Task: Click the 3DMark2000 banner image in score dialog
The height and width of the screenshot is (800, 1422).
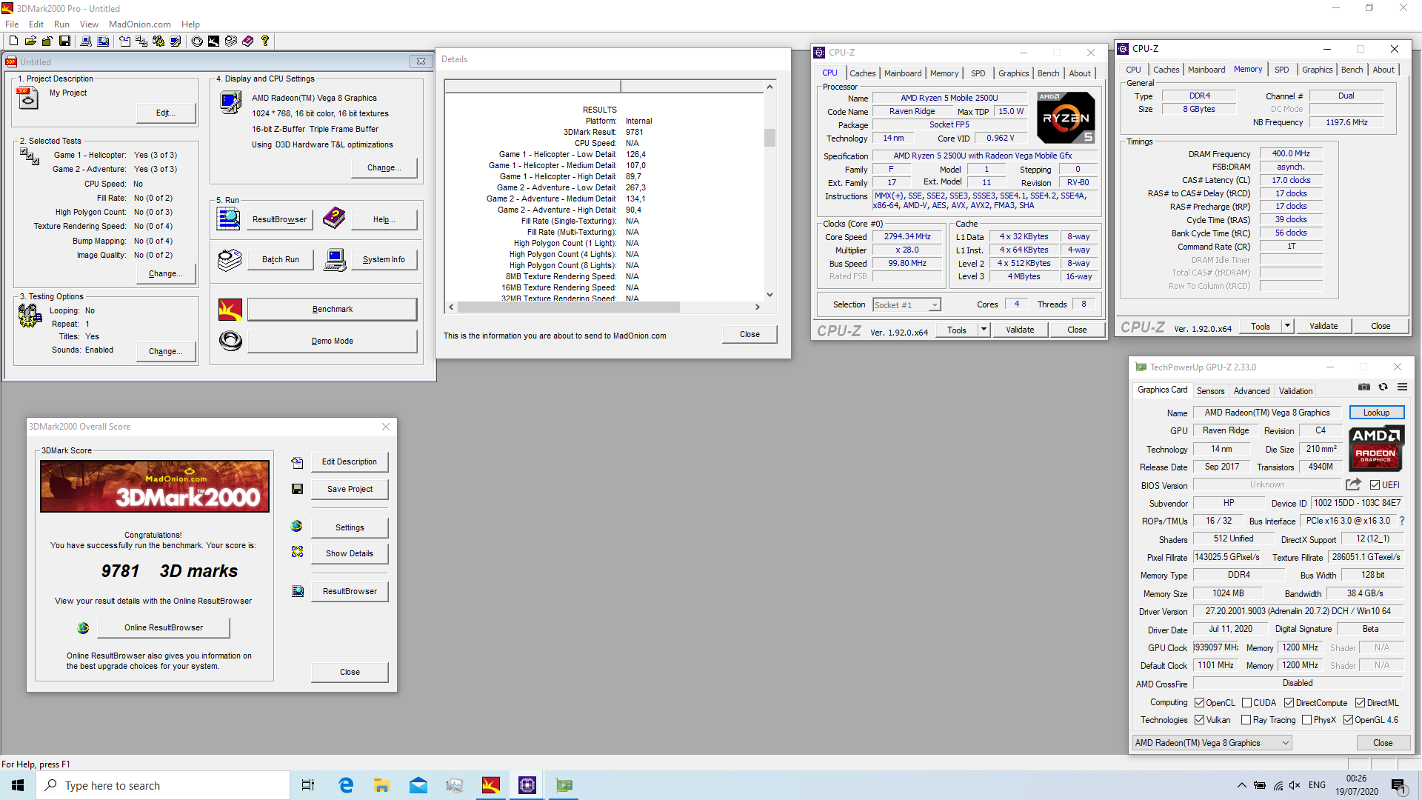Action: (155, 486)
